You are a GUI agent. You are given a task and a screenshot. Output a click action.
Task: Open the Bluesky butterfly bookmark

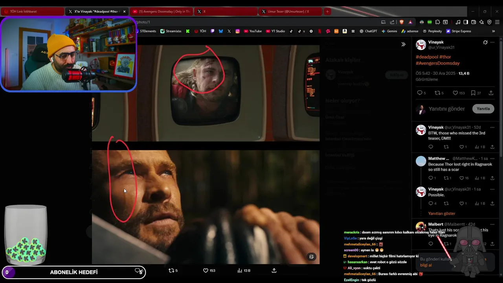(x=221, y=31)
